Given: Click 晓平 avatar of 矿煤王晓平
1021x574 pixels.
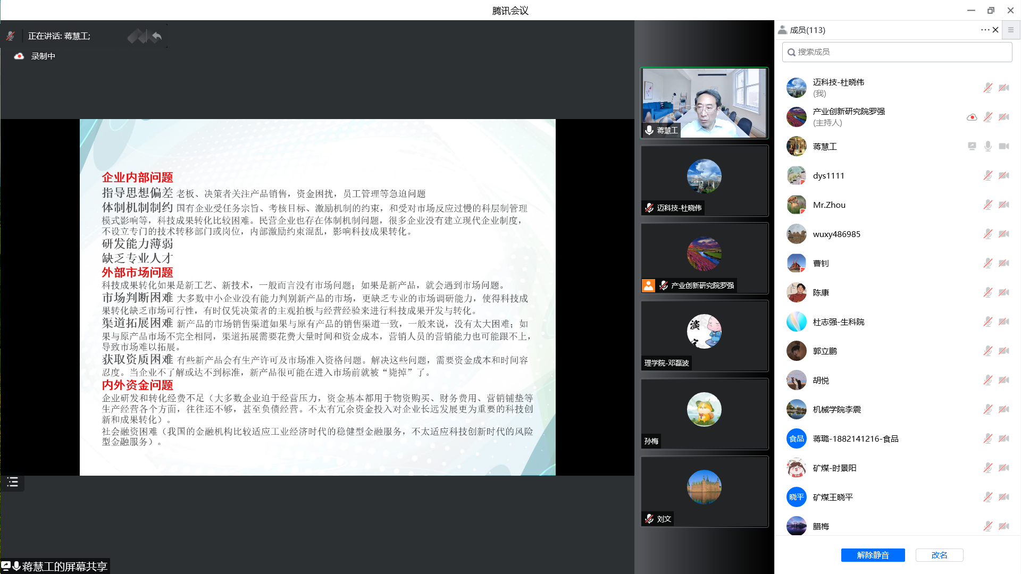Looking at the screenshot, I should 796,497.
